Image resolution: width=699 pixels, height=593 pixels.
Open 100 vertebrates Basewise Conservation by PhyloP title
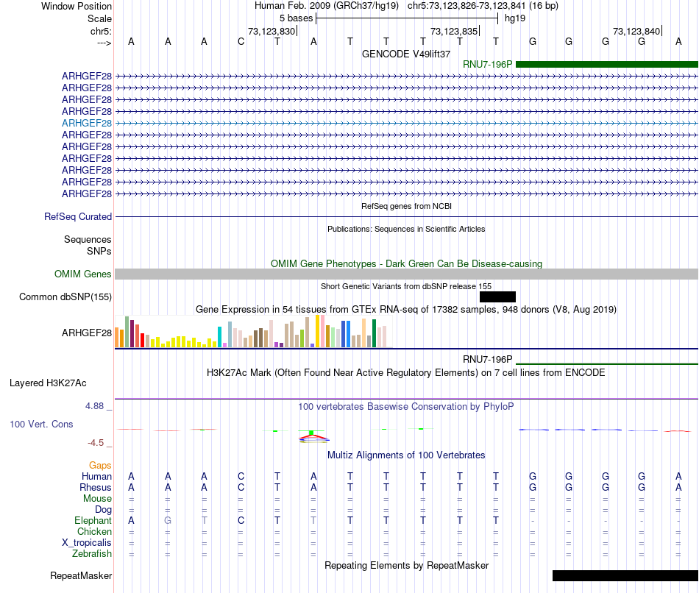(406, 407)
